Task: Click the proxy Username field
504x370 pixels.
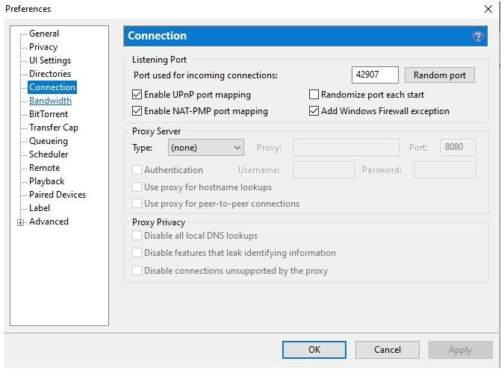Action: coord(323,170)
